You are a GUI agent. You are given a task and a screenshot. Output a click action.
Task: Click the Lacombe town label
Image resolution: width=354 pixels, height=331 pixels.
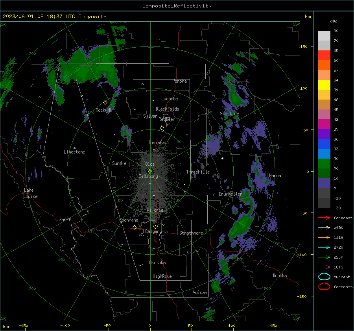coord(170,99)
